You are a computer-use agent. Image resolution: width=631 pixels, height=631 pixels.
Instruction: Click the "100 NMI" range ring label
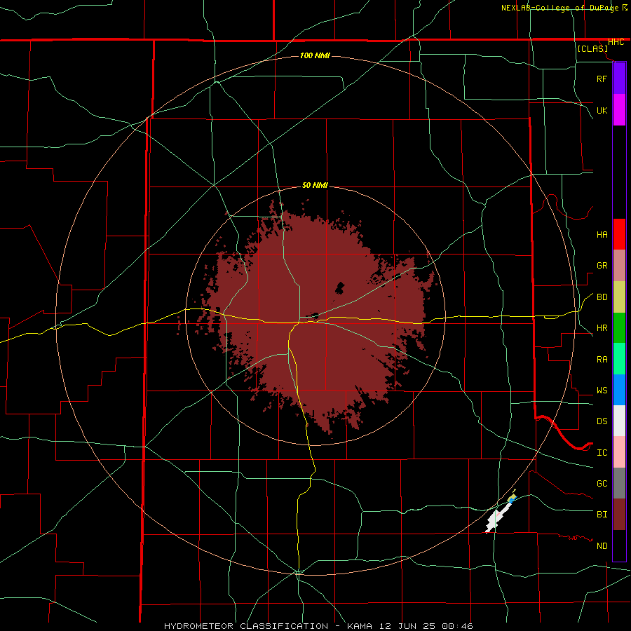pos(315,55)
